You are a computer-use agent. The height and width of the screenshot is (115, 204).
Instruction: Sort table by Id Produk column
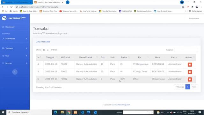(67, 57)
